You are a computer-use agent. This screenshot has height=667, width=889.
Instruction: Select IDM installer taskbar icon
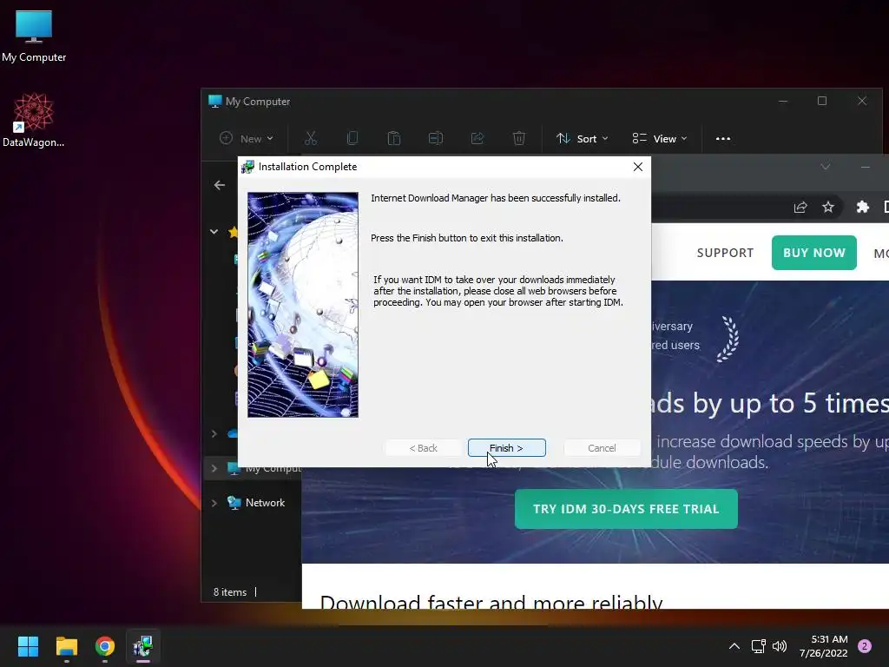[143, 646]
